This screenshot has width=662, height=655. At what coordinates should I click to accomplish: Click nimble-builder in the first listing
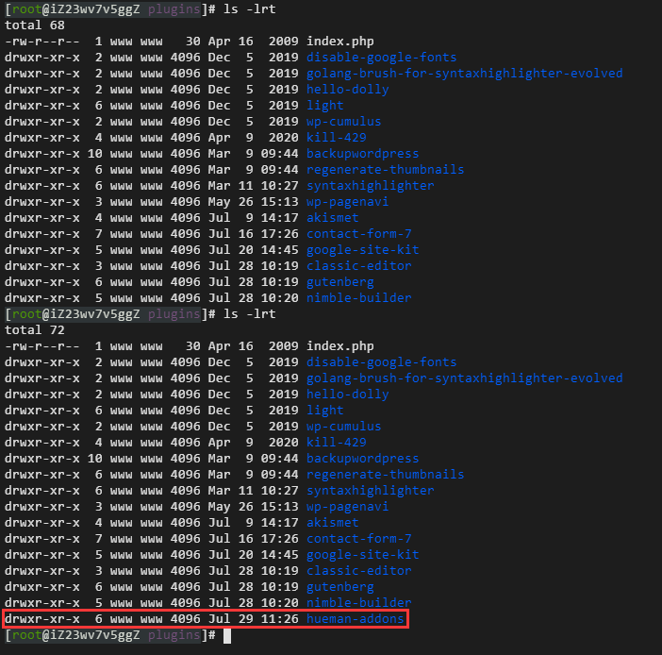358,298
